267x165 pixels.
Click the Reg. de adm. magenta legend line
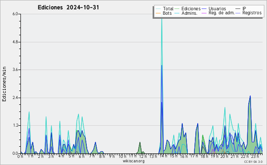click(204, 13)
